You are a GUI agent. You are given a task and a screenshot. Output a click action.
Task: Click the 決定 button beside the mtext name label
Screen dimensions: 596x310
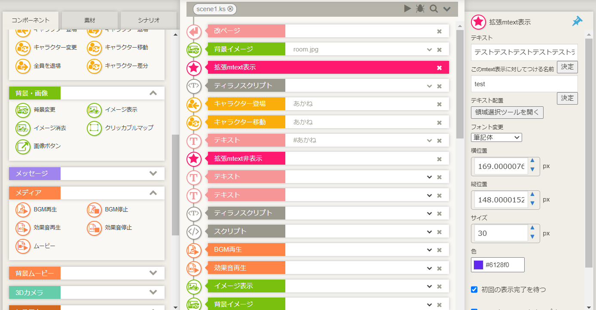(567, 67)
